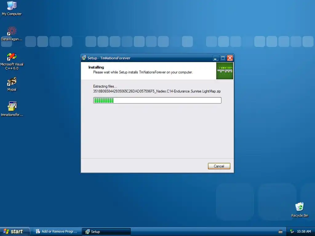Open the My Computer desktop icon
The height and width of the screenshot is (236, 315).
pyautogui.click(x=12, y=8)
